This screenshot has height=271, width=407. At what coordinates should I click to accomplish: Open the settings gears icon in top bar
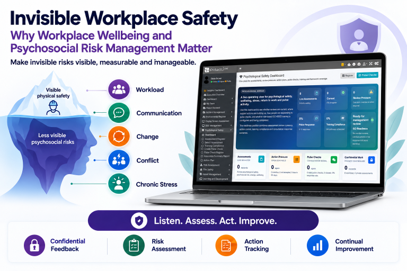[376, 64]
